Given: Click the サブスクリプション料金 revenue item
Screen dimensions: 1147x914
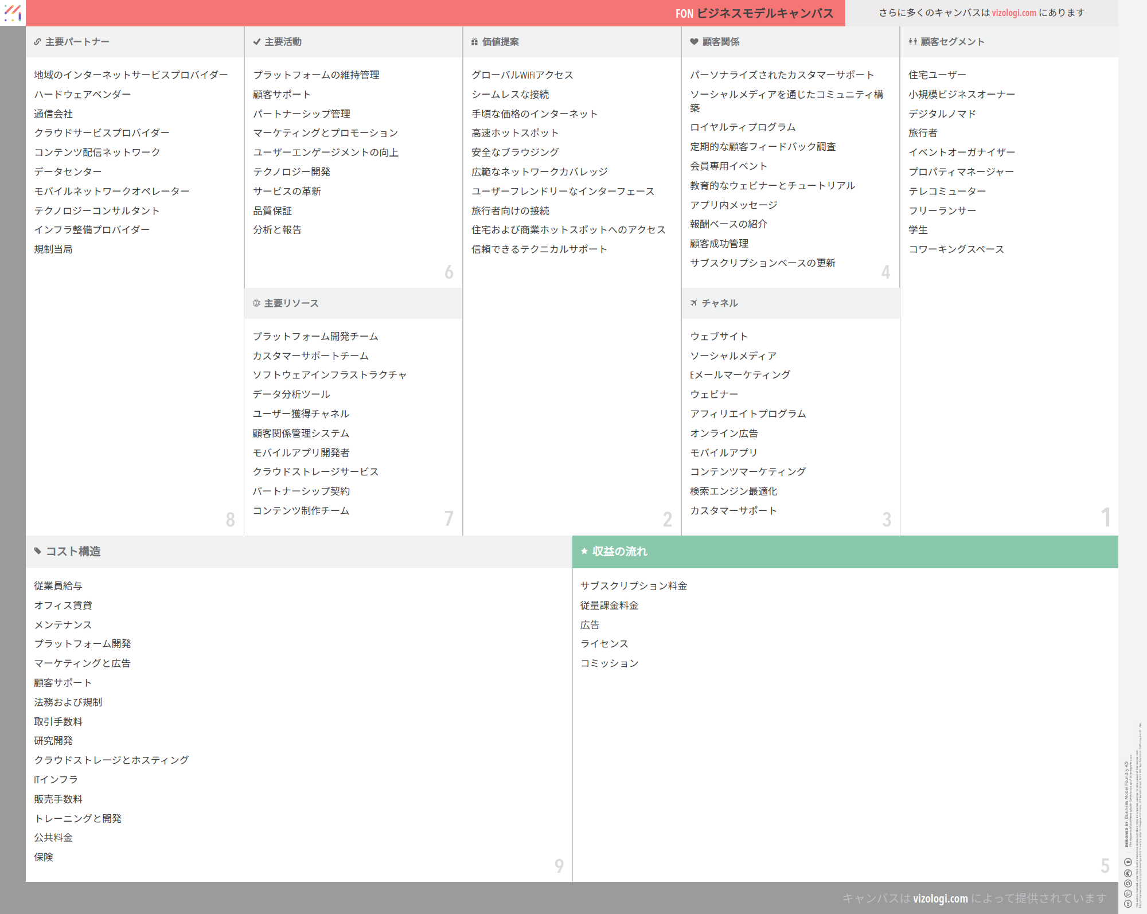Looking at the screenshot, I should coord(633,586).
